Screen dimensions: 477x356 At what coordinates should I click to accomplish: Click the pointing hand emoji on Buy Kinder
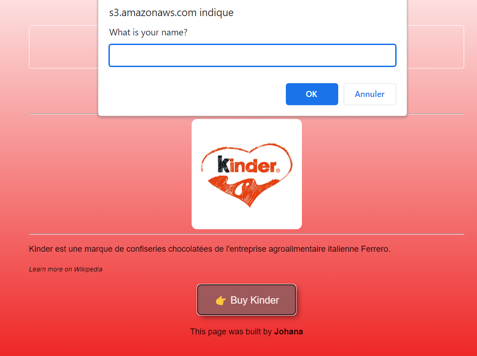(x=221, y=300)
